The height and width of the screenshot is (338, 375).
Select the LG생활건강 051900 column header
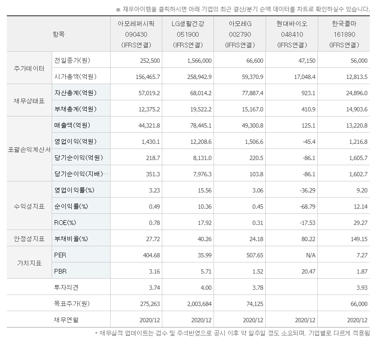(188, 34)
